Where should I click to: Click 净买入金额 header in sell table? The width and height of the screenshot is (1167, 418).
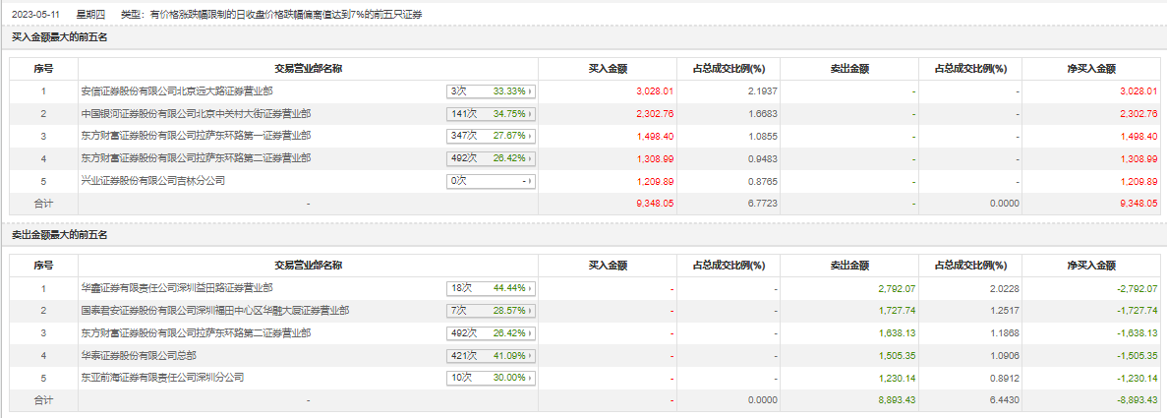(1091, 266)
